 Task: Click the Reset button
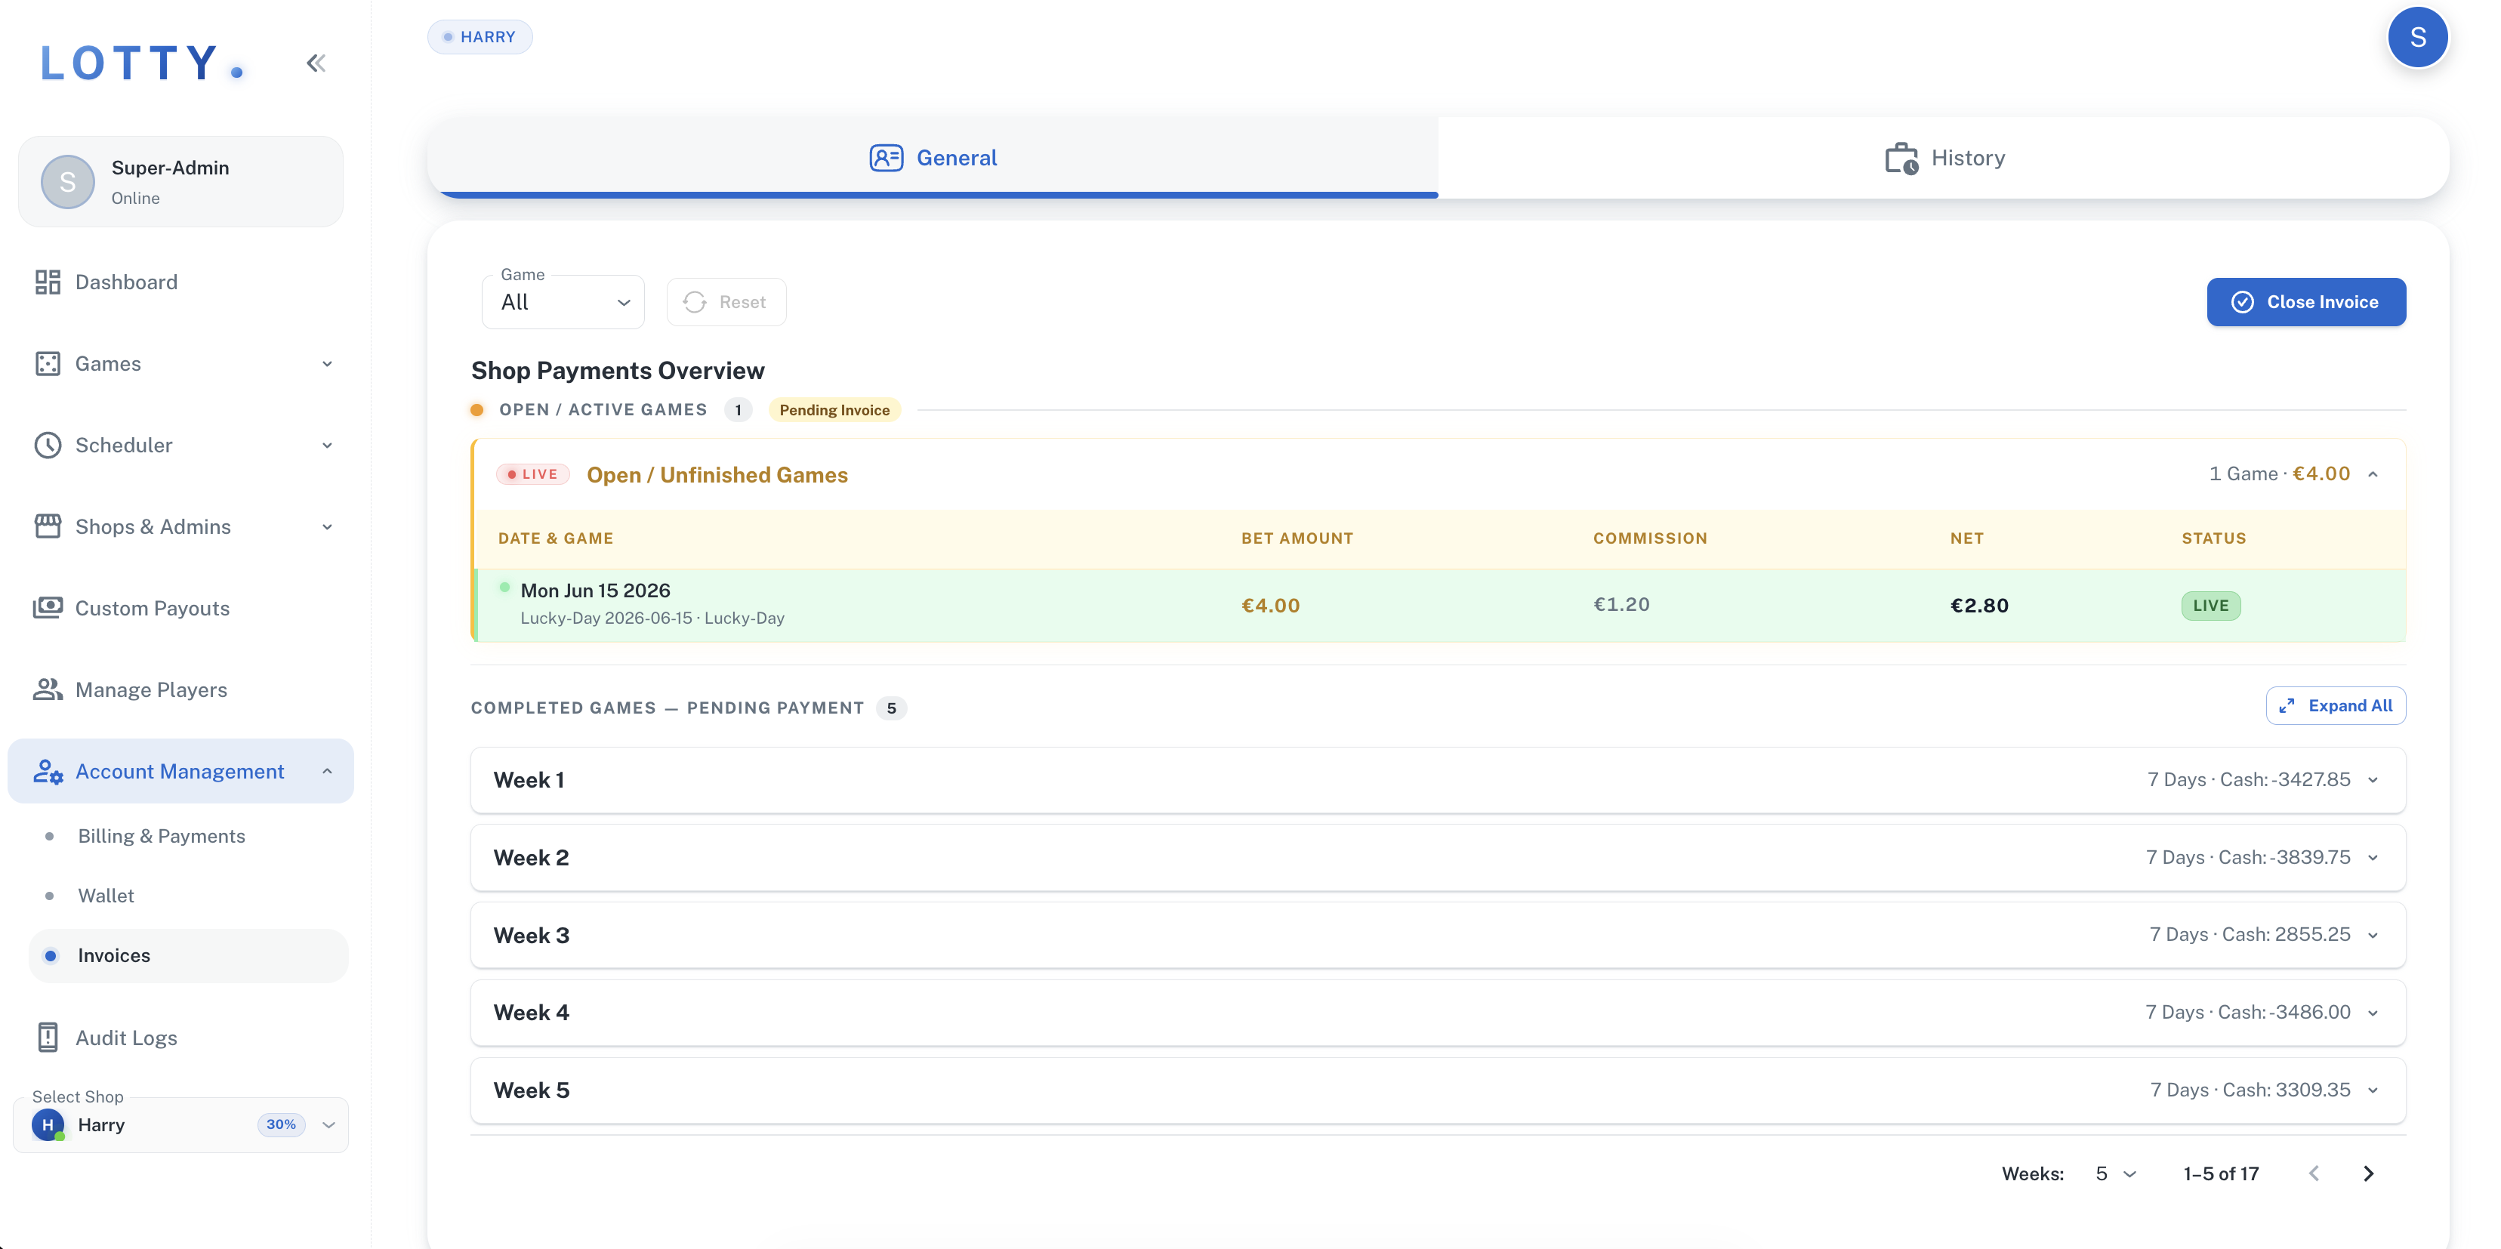(x=726, y=302)
